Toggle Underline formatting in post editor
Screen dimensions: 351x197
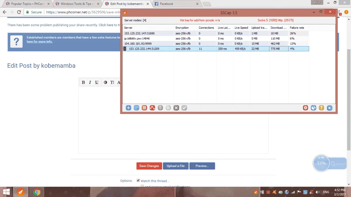tap(97, 82)
